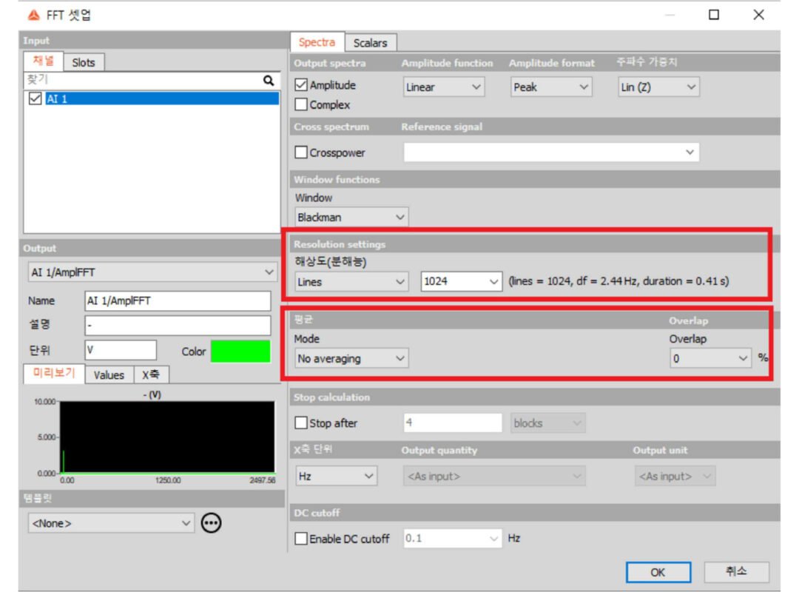Open the Blackman window dropdown
799x592 pixels.
point(351,218)
